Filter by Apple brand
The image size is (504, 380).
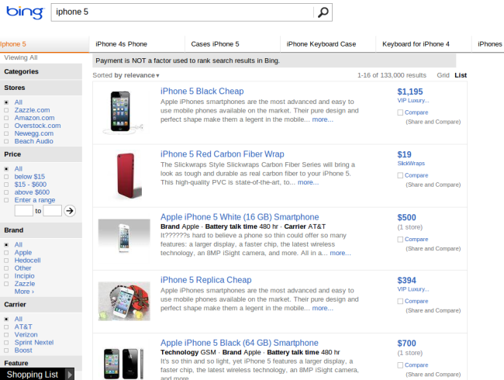click(x=22, y=252)
